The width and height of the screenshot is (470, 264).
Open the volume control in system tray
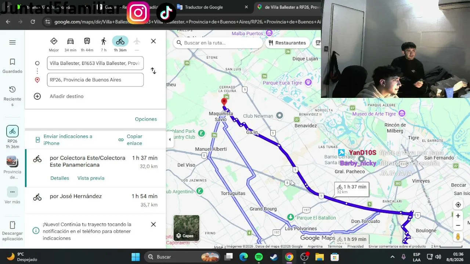click(438, 257)
